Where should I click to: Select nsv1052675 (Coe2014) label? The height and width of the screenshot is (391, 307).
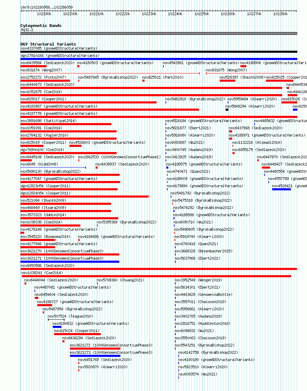tap(41, 92)
